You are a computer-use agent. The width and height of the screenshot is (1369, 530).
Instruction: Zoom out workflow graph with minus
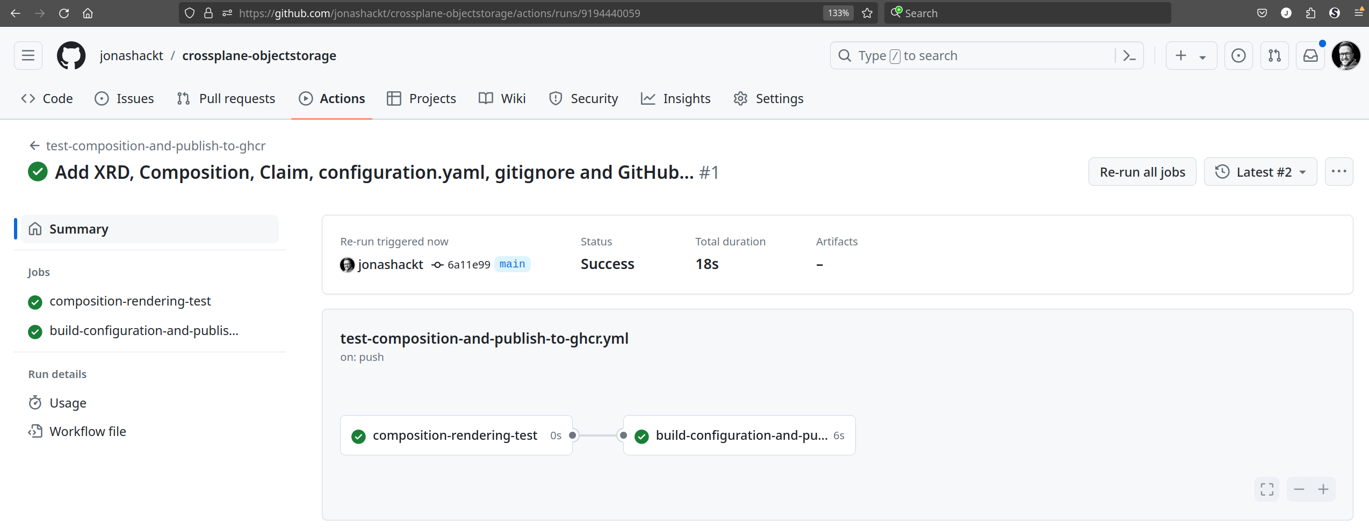(1299, 489)
